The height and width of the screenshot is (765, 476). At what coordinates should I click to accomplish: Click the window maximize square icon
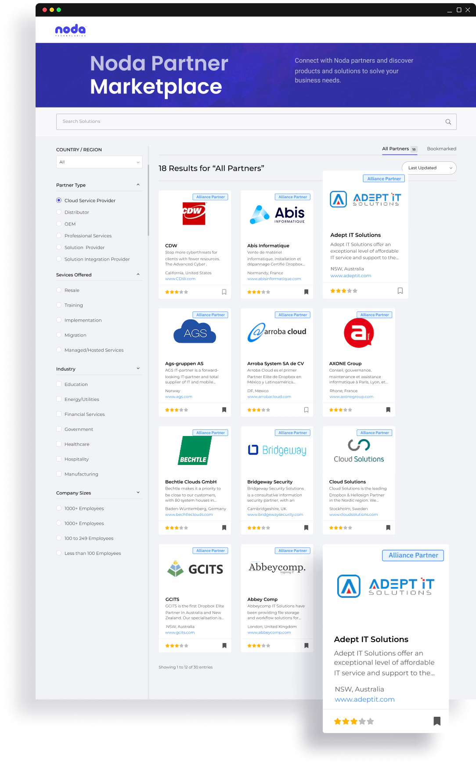coord(459,10)
